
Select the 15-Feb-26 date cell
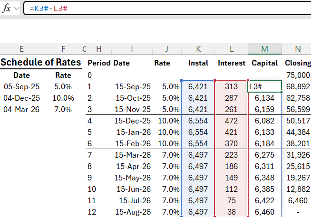(133, 144)
